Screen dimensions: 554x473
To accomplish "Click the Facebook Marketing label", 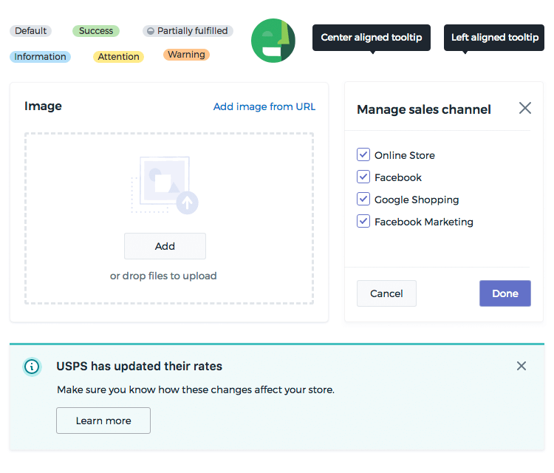I will 424,222.
